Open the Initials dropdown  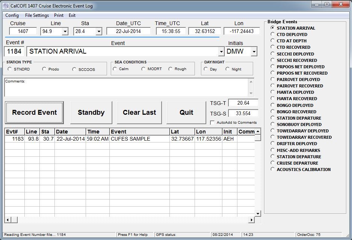[254, 52]
